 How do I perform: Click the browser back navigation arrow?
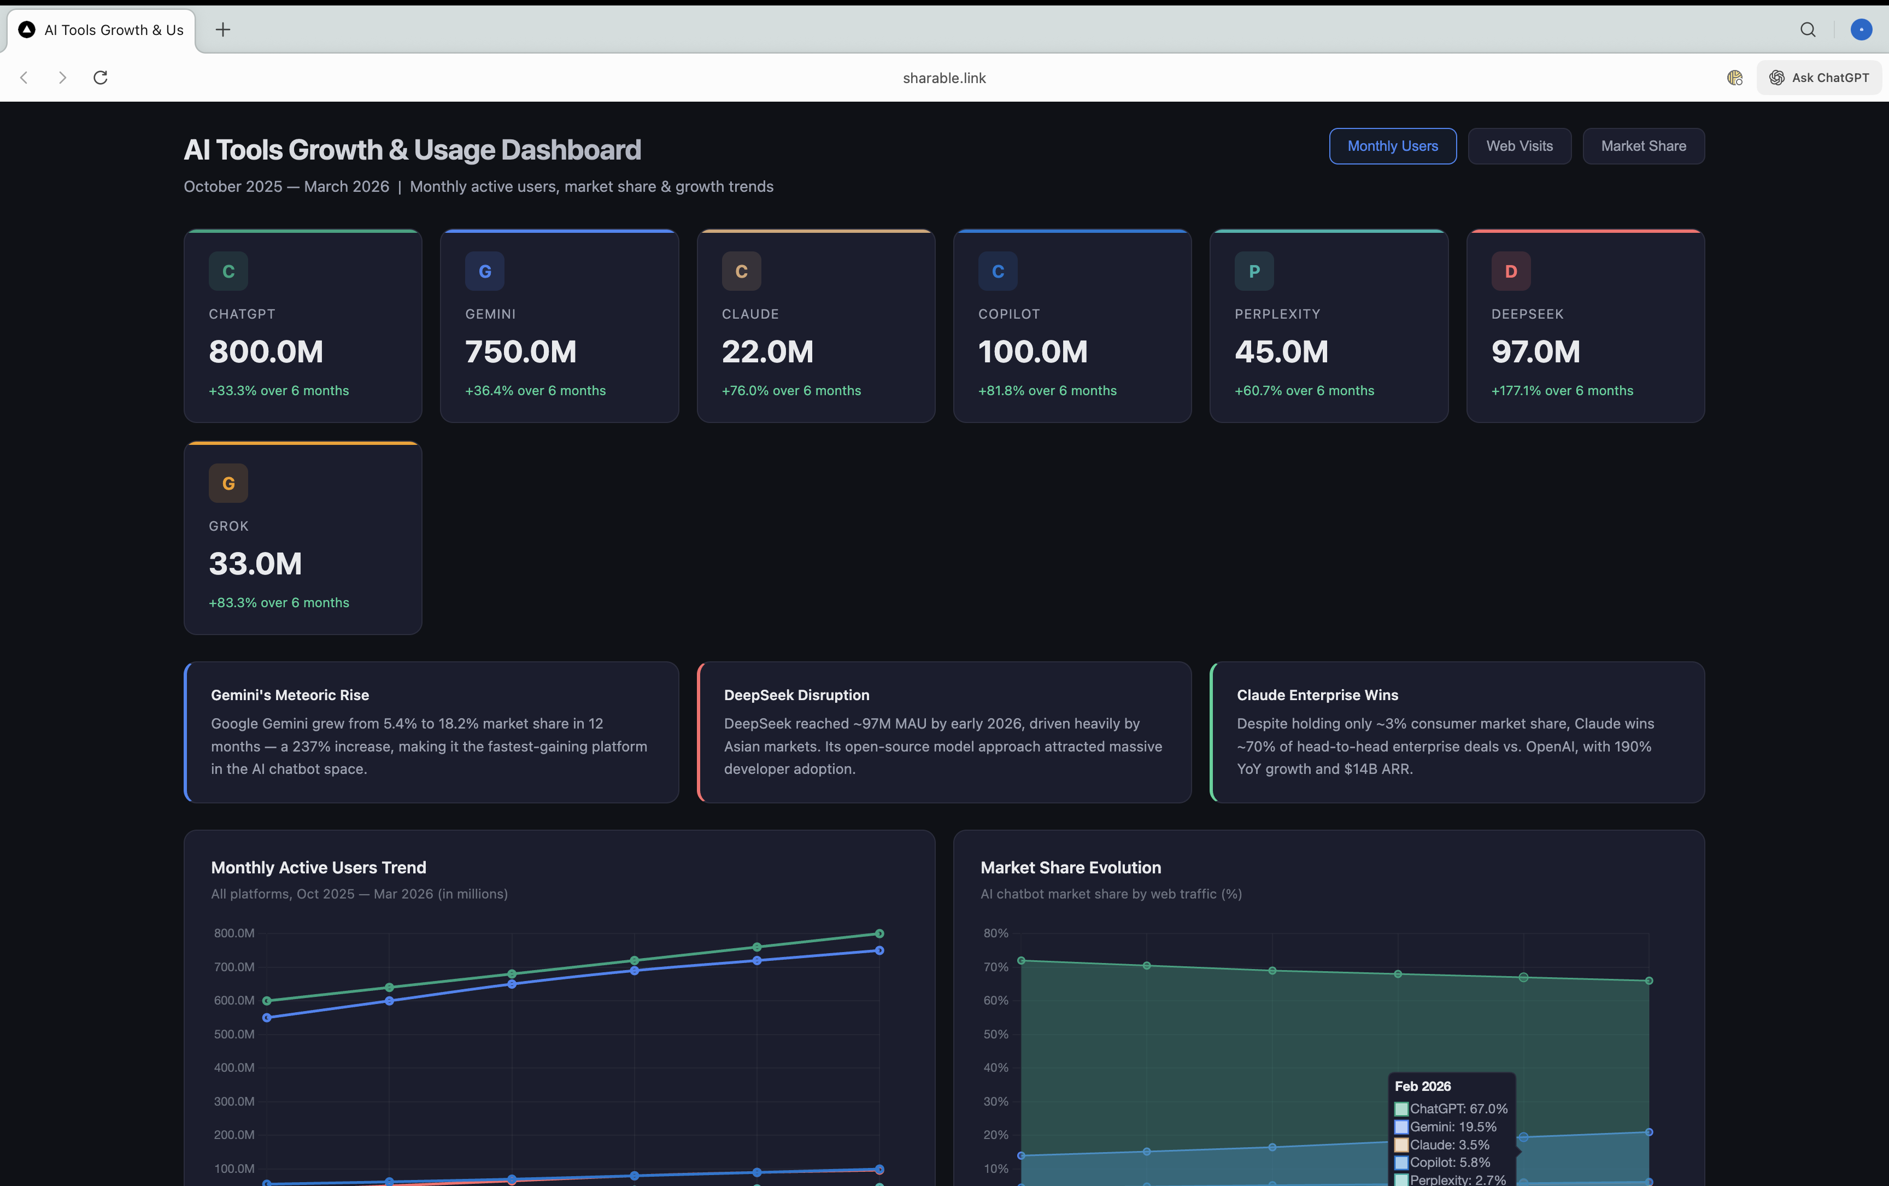coord(24,78)
